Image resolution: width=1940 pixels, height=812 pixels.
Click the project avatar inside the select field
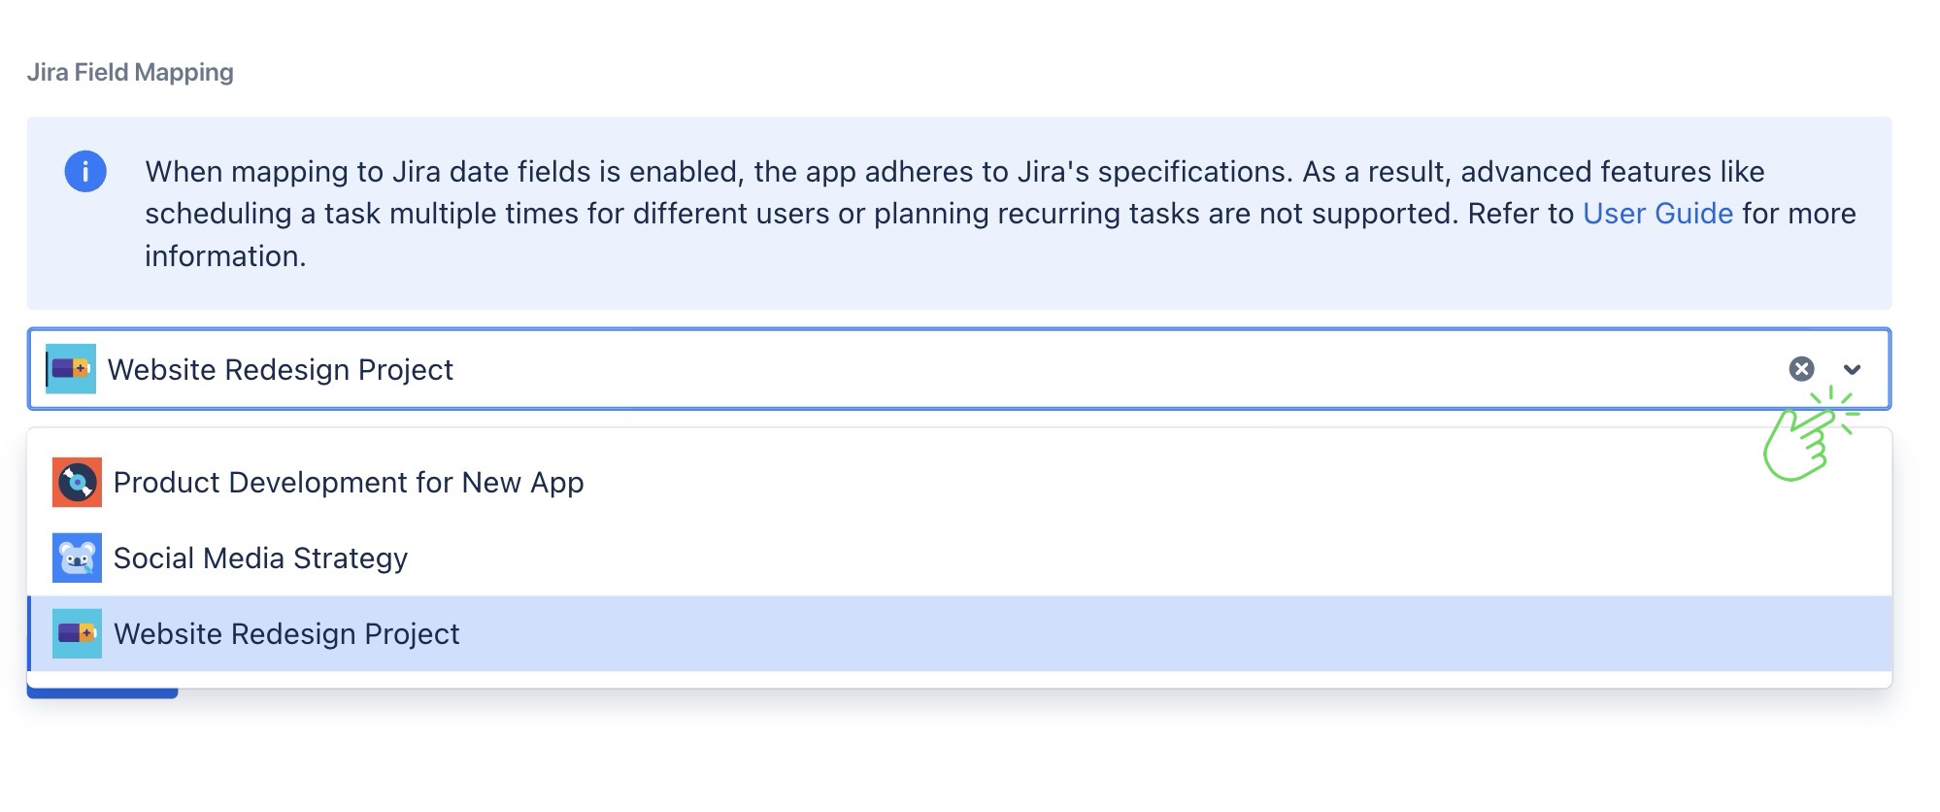[x=71, y=369]
